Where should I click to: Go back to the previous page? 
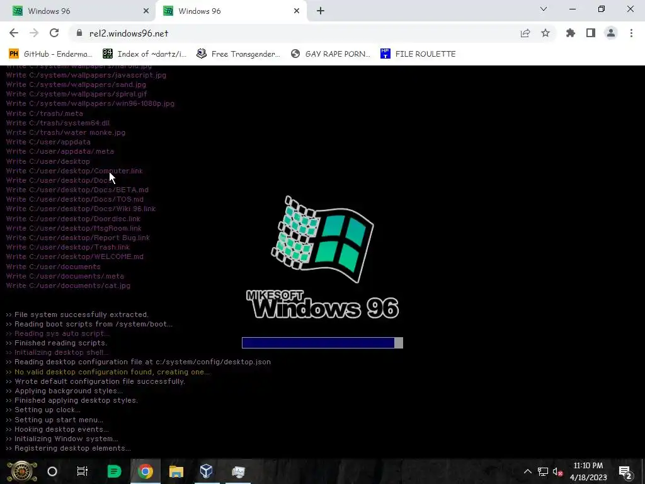coord(14,33)
